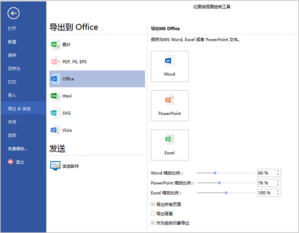Choose 保存 in the sidebar

pyautogui.click(x=12, y=55)
